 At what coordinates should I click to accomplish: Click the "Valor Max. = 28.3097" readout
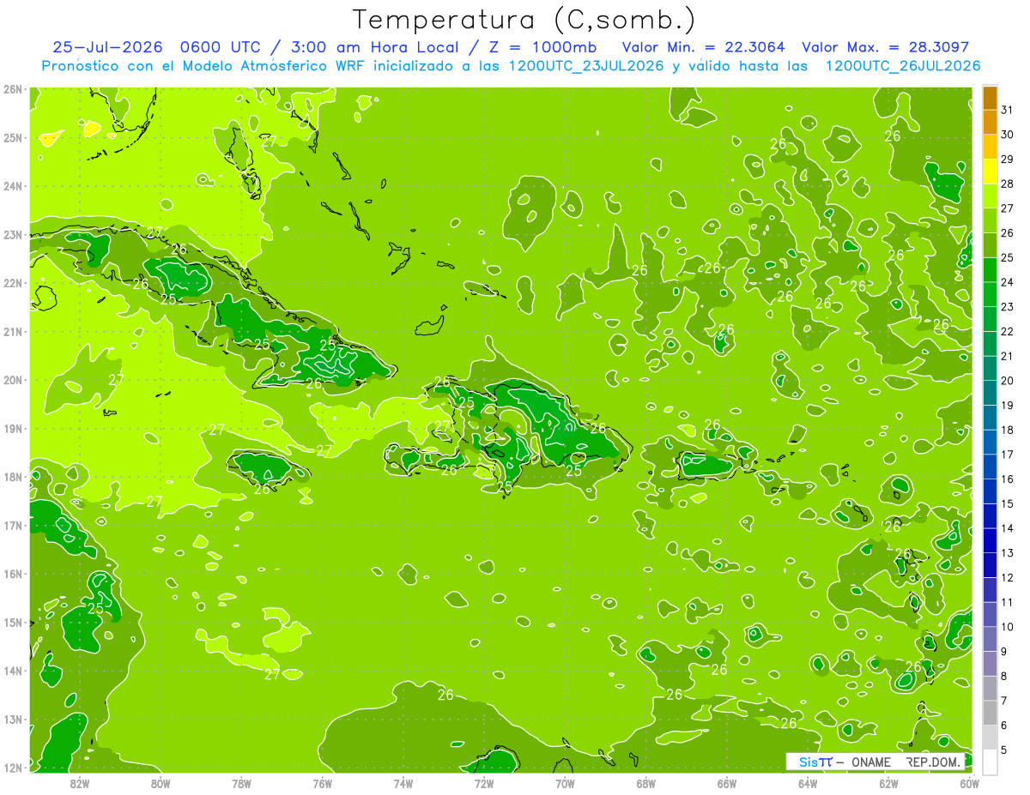pyautogui.click(x=885, y=47)
